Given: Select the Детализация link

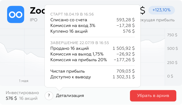Looking at the screenshot, I should (x=70, y=96).
